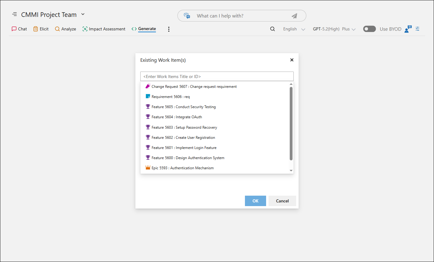Open the English language dropdown
Image resolution: width=434 pixels, height=262 pixels.
[294, 29]
